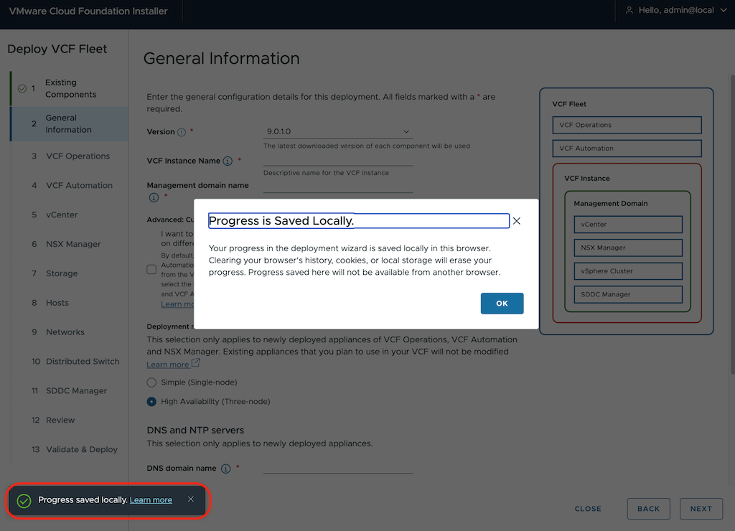Click the NEXT button
This screenshot has width=735, height=531.
(701, 509)
